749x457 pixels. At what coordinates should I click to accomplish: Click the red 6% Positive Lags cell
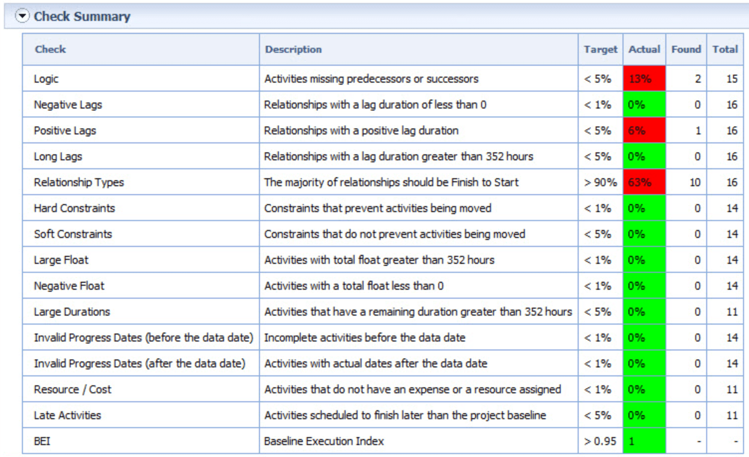pyautogui.click(x=644, y=130)
